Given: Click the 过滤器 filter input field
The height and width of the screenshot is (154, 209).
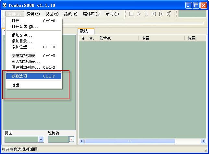Looking at the screenshot, I should pyautogui.click(x=58, y=139).
